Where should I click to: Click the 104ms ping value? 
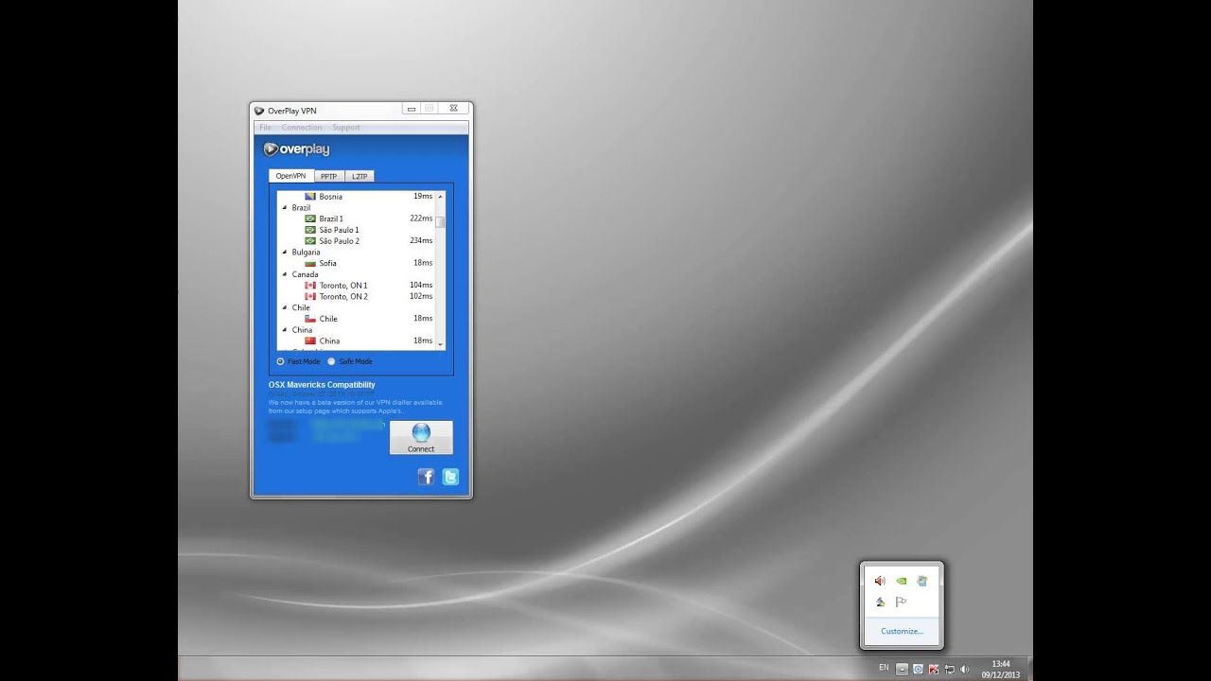click(421, 285)
